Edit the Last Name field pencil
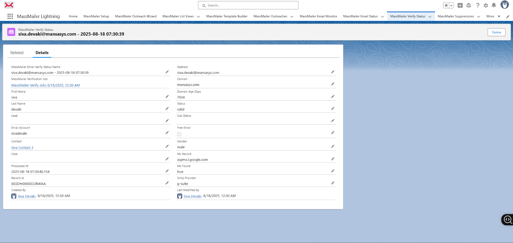Viewport: 513px width, 243px height. [x=167, y=109]
